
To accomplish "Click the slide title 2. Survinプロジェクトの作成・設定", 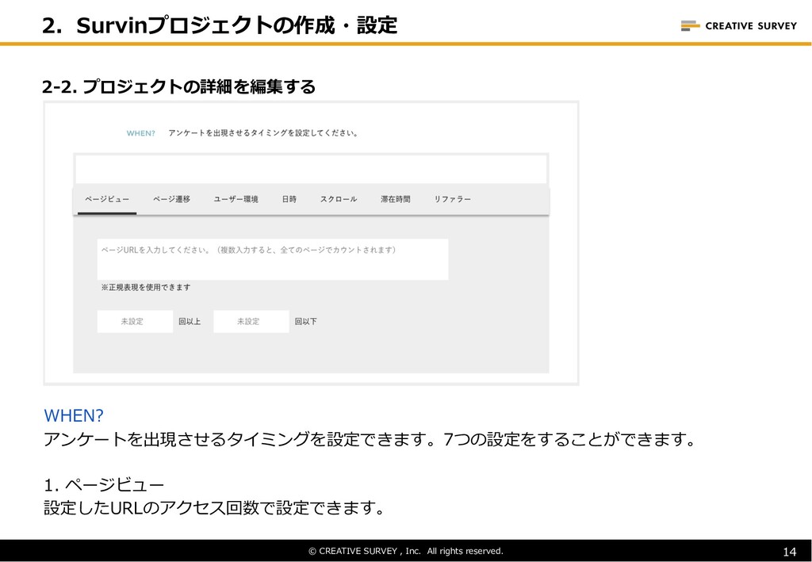I will [220, 25].
